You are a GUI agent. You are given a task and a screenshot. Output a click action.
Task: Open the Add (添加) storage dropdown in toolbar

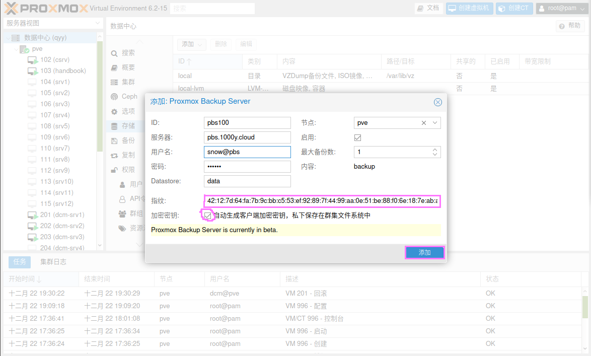click(191, 44)
